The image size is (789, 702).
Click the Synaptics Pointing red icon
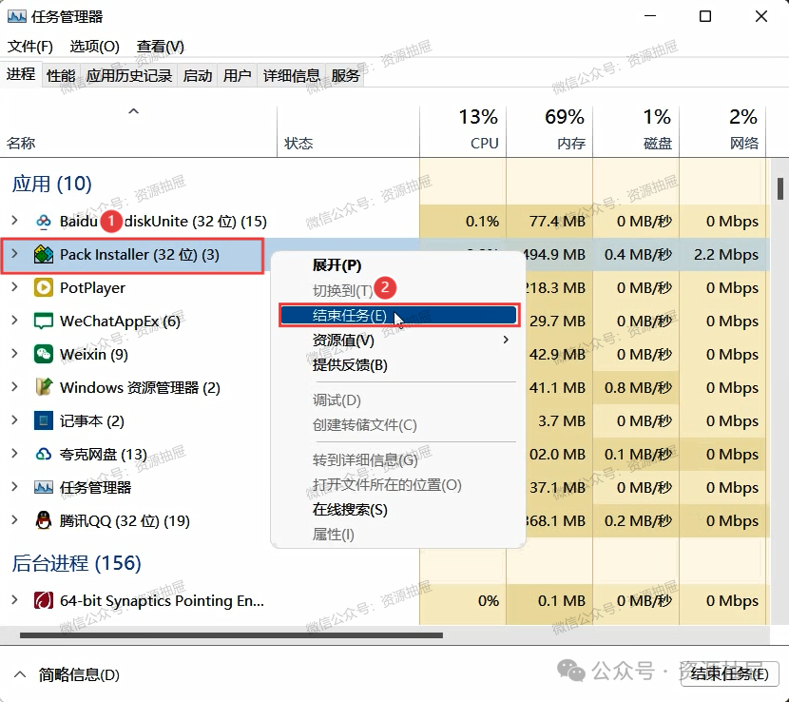44,600
